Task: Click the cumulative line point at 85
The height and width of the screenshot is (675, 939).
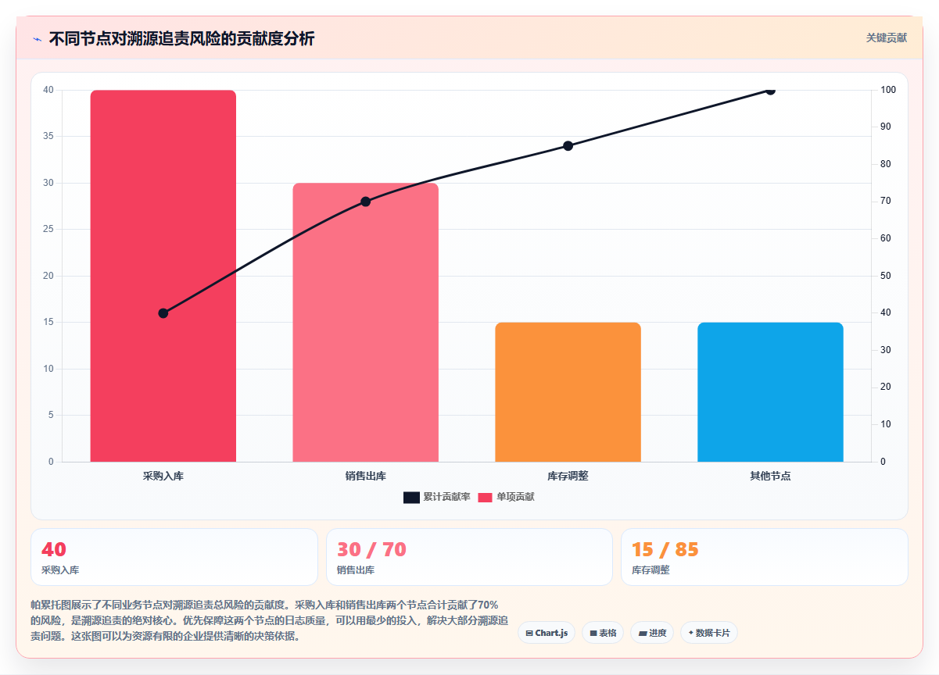Action: click(568, 146)
